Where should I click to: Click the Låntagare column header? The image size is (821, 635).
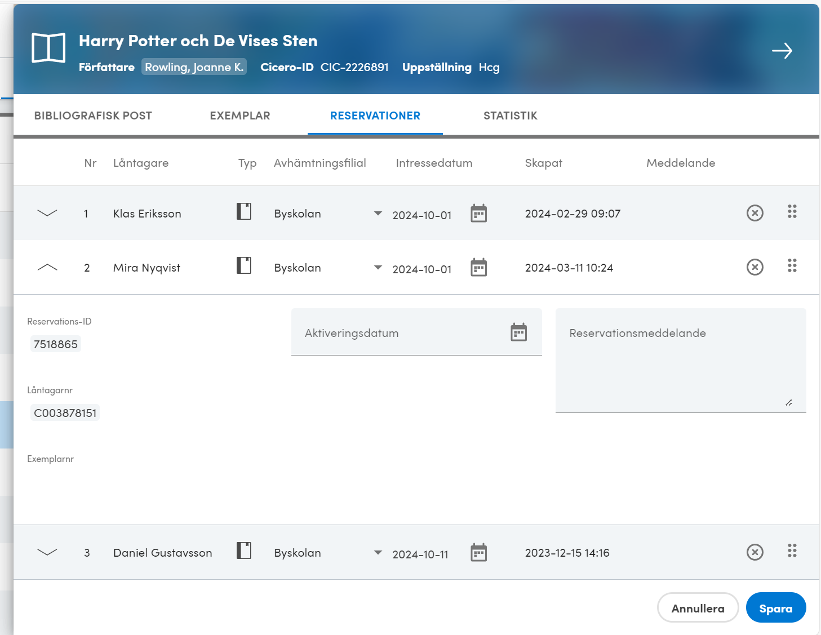tap(141, 163)
